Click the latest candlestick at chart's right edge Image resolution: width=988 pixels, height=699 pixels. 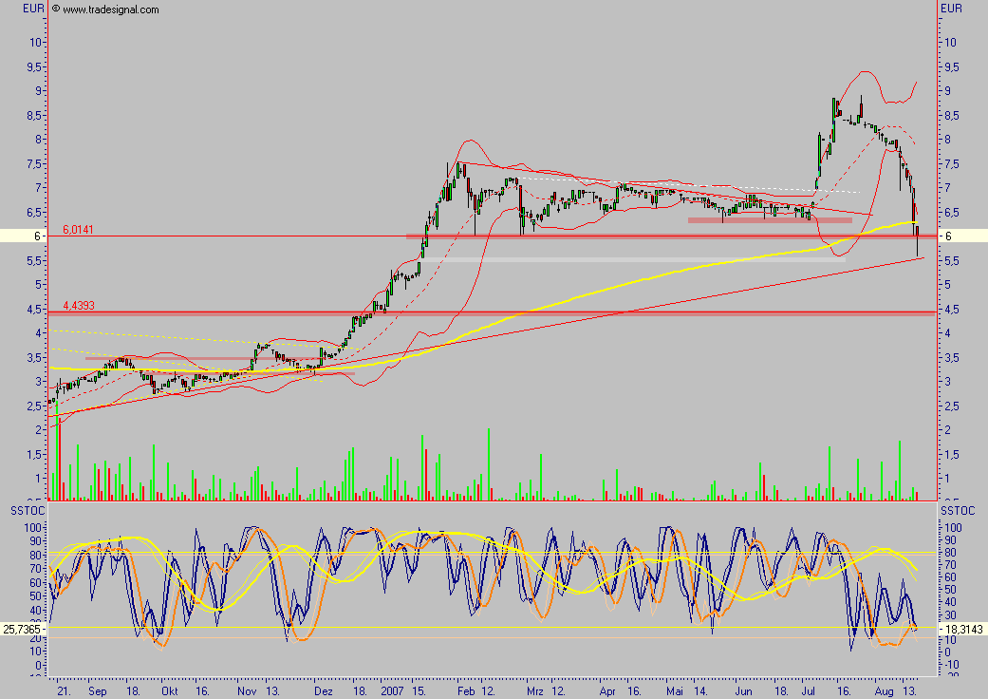(x=917, y=237)
